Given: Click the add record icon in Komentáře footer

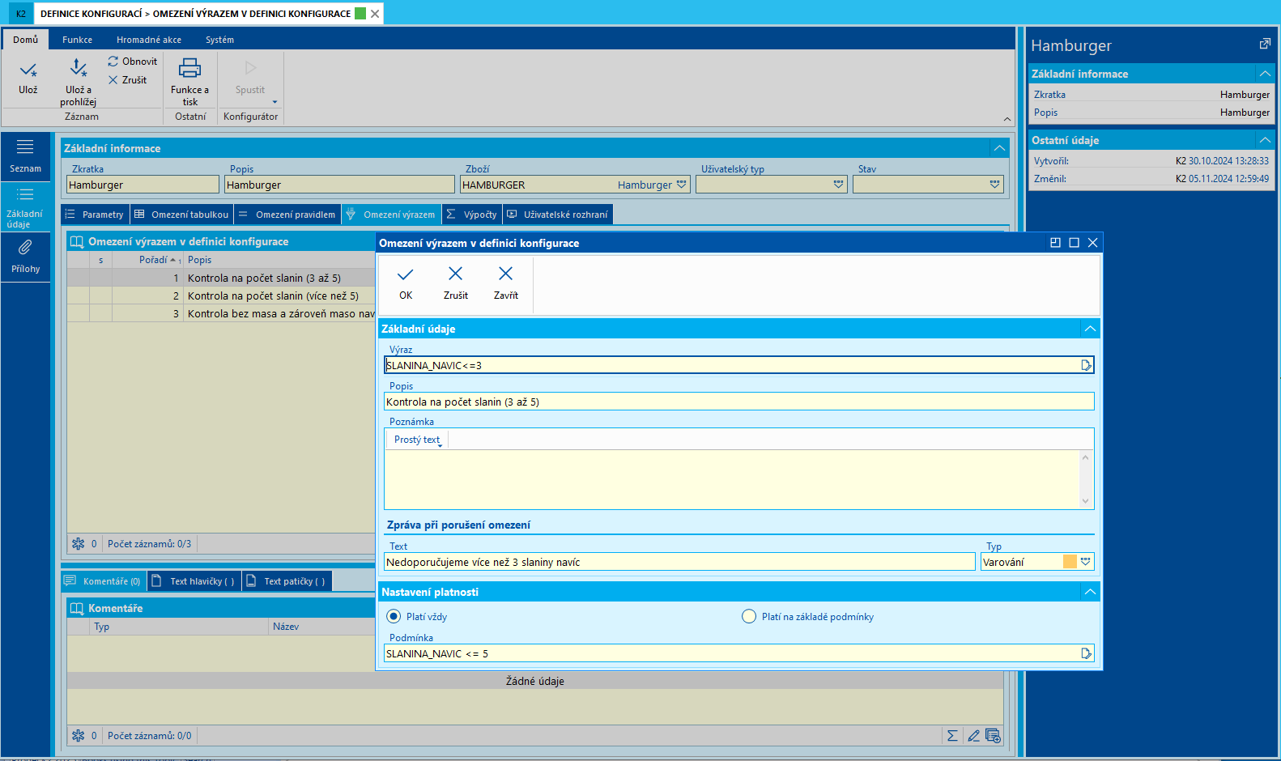Looking at the screenshot, I should (993, 736).
